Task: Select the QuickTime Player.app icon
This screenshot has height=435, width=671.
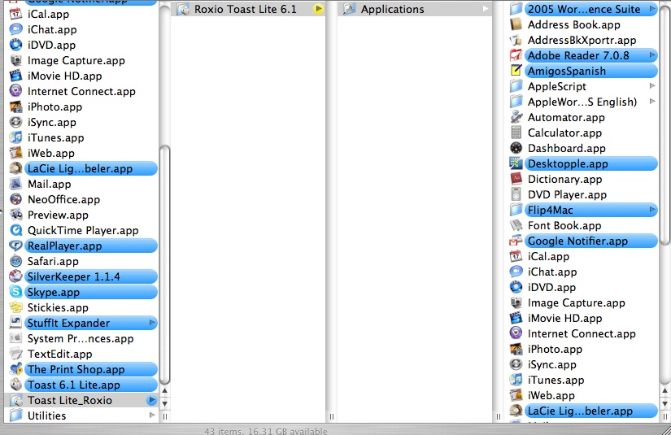Action: click(15, 230)
